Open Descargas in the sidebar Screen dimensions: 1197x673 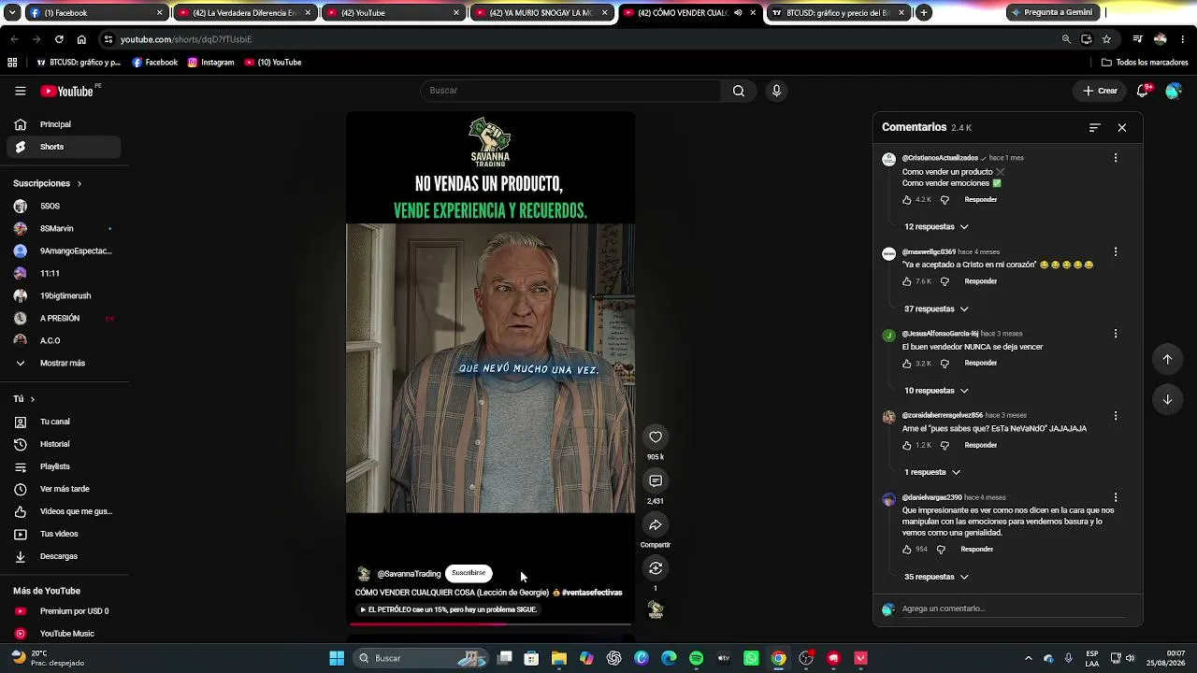click(x=64, y=556)
